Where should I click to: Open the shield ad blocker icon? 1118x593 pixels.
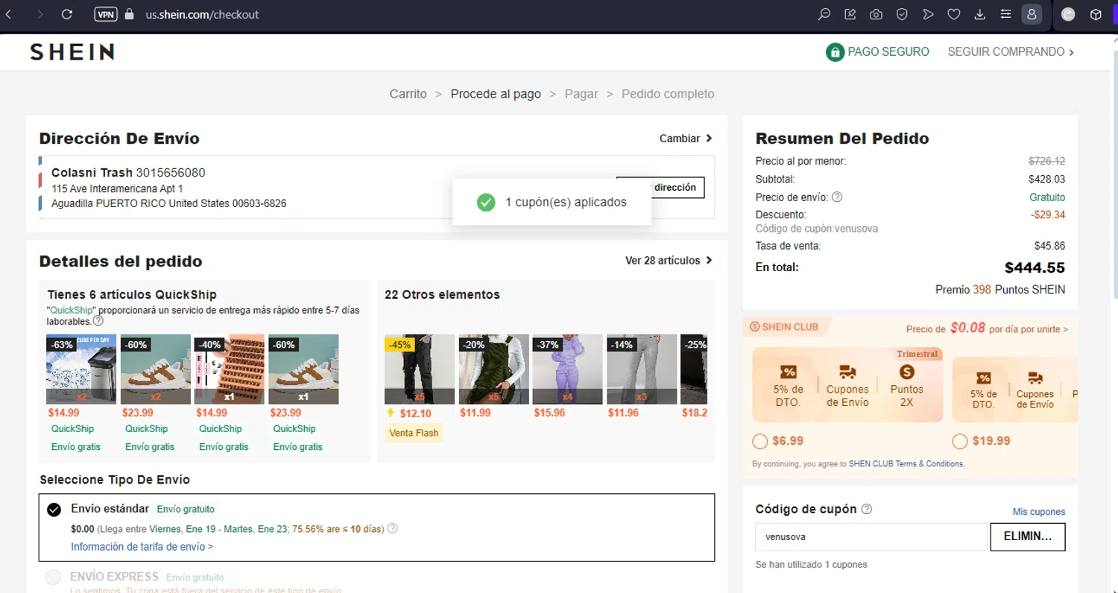coord(902,14)
